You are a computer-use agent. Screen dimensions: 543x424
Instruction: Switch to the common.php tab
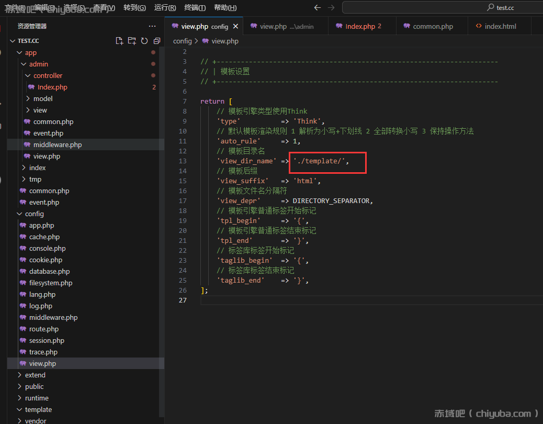(432, 26)
